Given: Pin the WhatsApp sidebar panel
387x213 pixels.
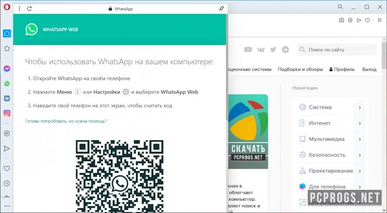Looking at the screenshot, I should point(222,9).
